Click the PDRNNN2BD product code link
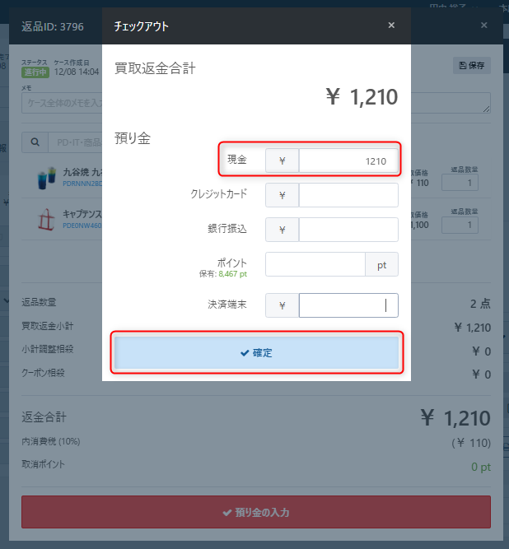Screen dimensions: 509x549 (82, 184)
